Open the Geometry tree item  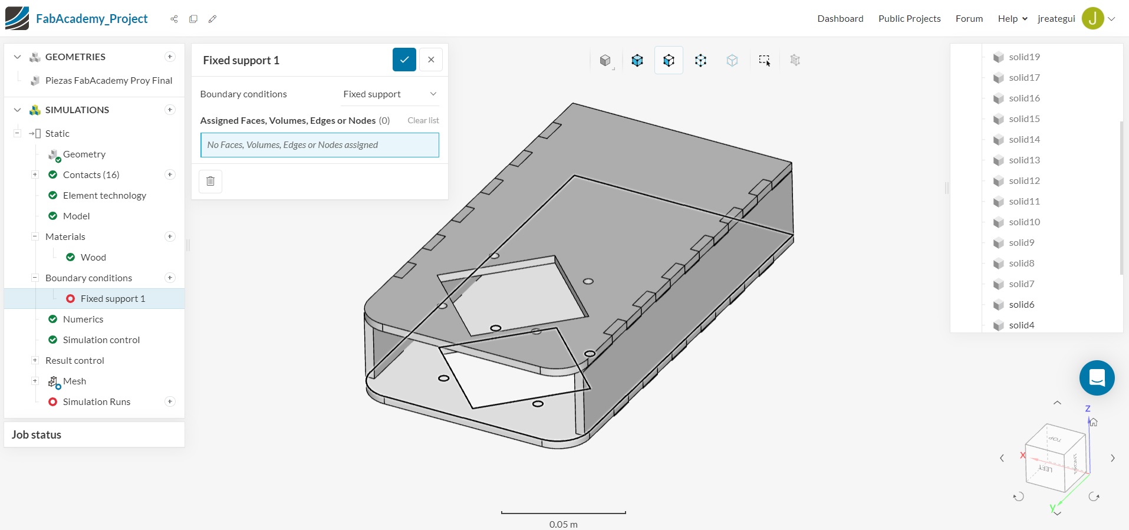84,154
